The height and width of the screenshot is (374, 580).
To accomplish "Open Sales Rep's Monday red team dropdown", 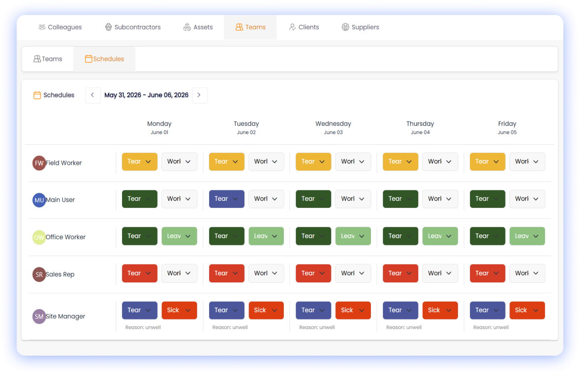I will (140, 273).
